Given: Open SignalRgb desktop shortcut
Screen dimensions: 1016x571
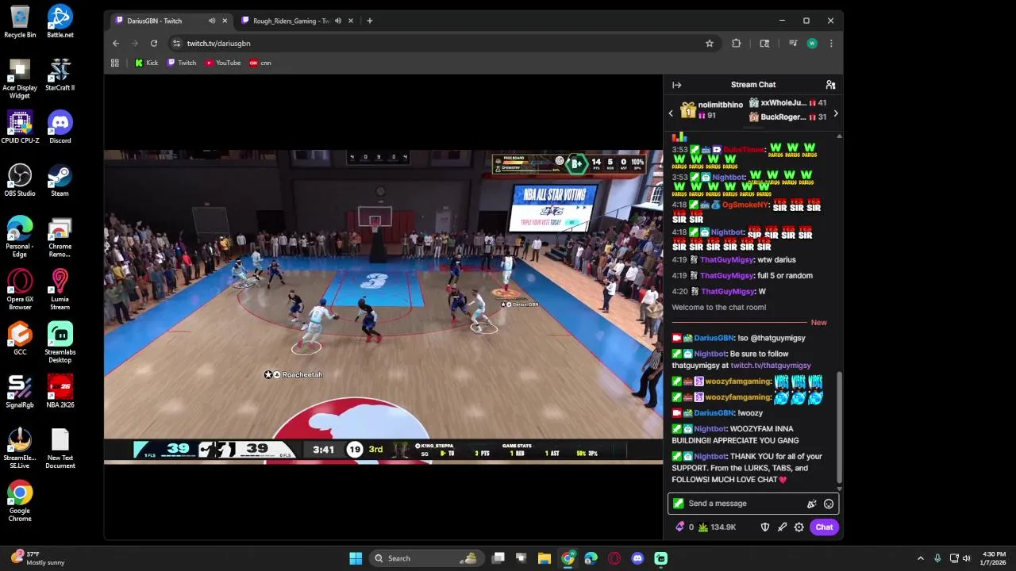Looking at the screenshot, I should coord(20,391).
